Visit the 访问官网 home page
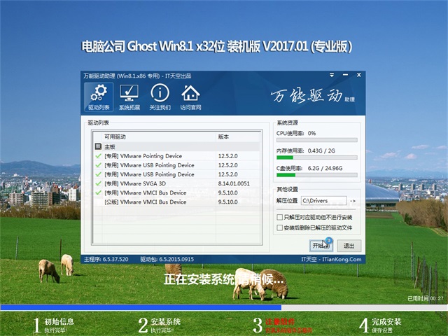Viewport: 448px width, 336px height. click(x=190, y=97)
